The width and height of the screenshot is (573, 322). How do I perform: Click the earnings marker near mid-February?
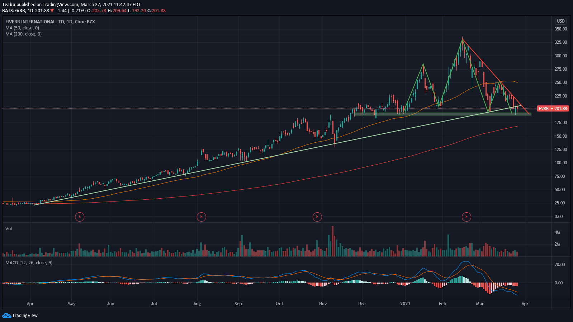click(467, 217)
